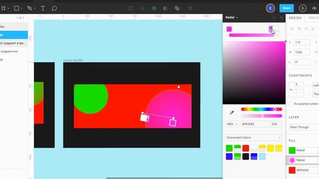Screen dimensions: 319x179
Task: Click the rotation field 0°
Action: (302, 62)
